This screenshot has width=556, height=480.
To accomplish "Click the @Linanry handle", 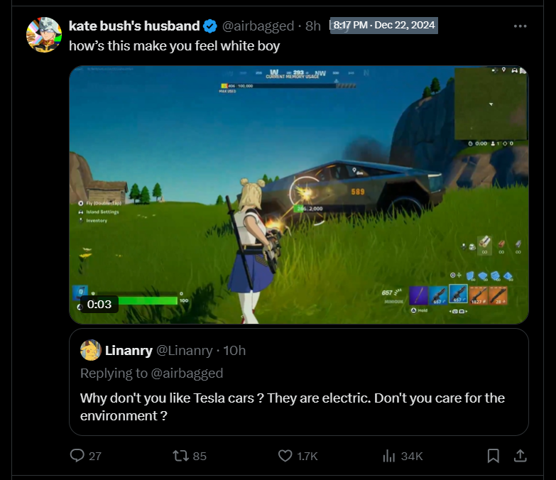I will tap(185, 350).
